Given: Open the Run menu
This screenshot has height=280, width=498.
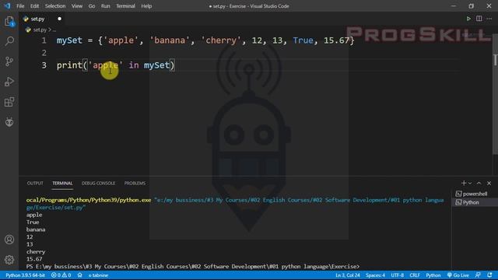Looking at the screenshot, I should (105, 6).
